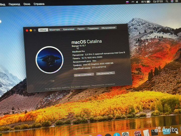Open the Лицензионное соглашение link
The width and height of the screenshot is (181, 136).
(103, 85)
